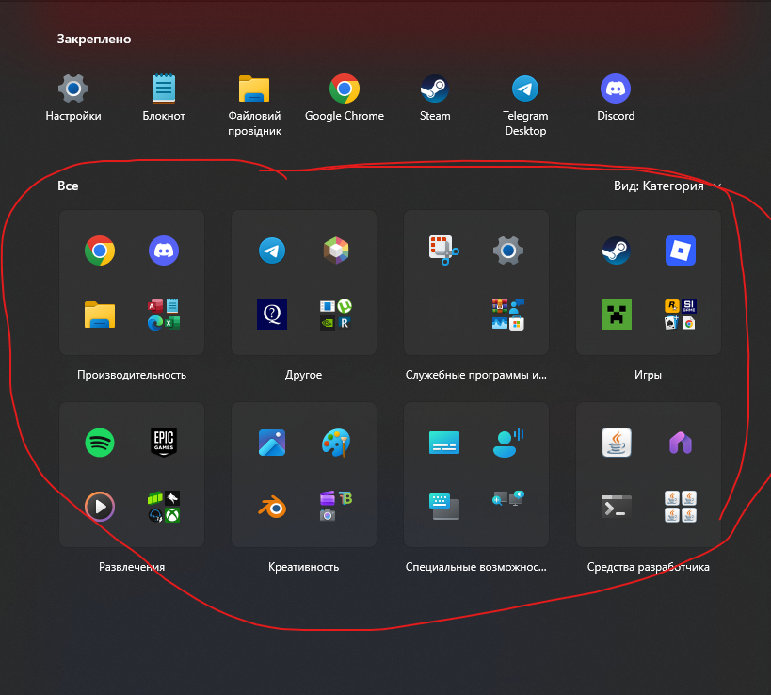This screenshot has height=695, width=771.
Task: Open Voice Access in Специальные возможности
Action: tap(508, 443)
